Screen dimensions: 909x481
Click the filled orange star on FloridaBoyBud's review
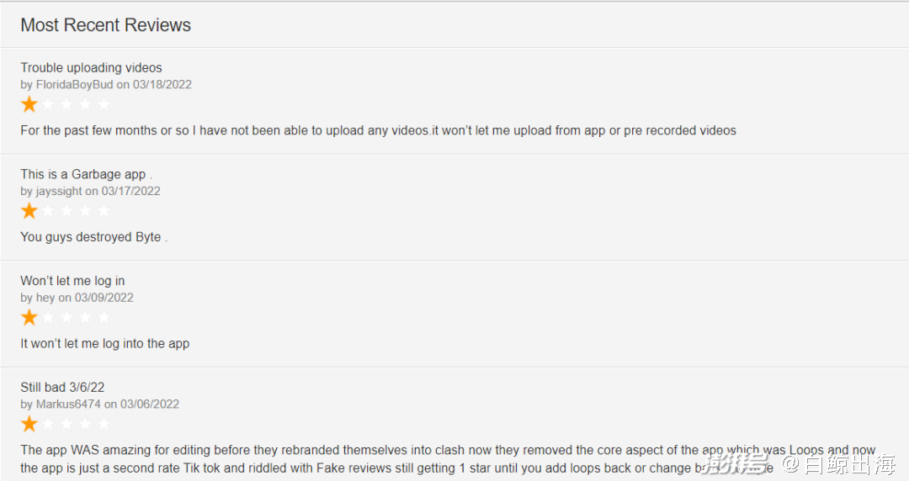[29, 104]
